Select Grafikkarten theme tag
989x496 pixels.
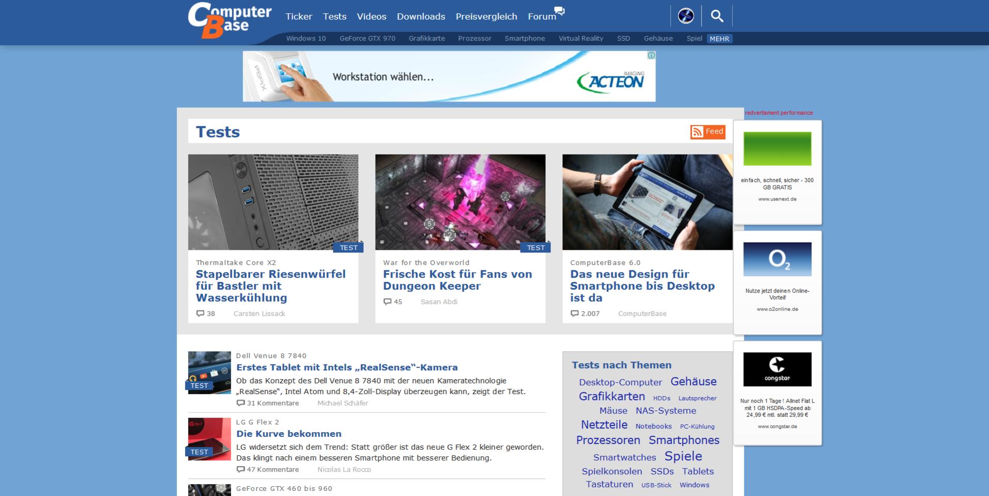(612, 397)
